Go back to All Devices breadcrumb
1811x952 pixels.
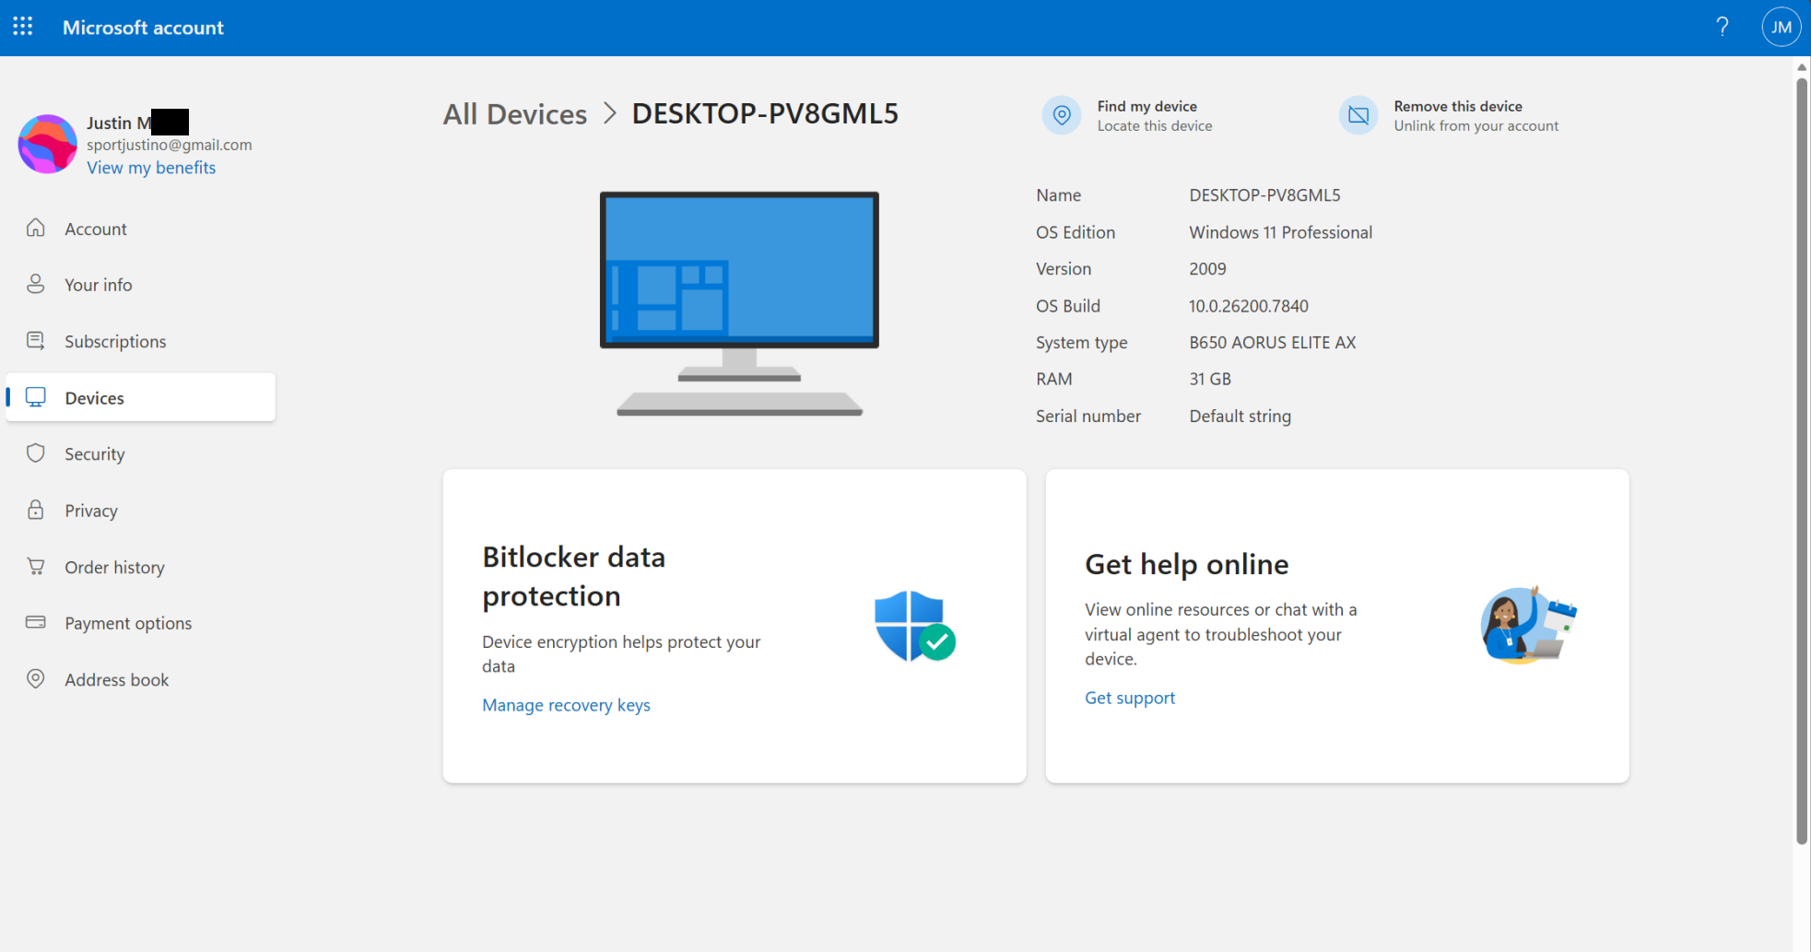(x=514, y=114)
